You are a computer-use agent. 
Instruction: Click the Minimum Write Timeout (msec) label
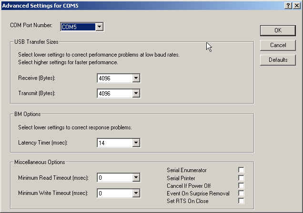[53, 193]
